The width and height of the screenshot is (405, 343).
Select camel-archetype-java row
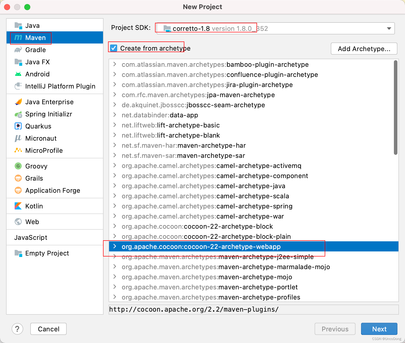coord(254,186)
